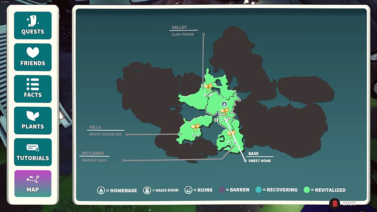Open the Friends menu
377x212 pixels.
click(33, 57)
